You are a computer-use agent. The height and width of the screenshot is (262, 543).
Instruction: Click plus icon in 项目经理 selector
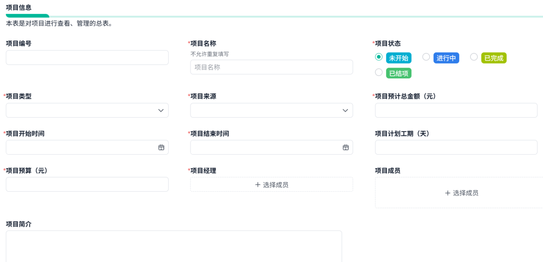[258, 184]
